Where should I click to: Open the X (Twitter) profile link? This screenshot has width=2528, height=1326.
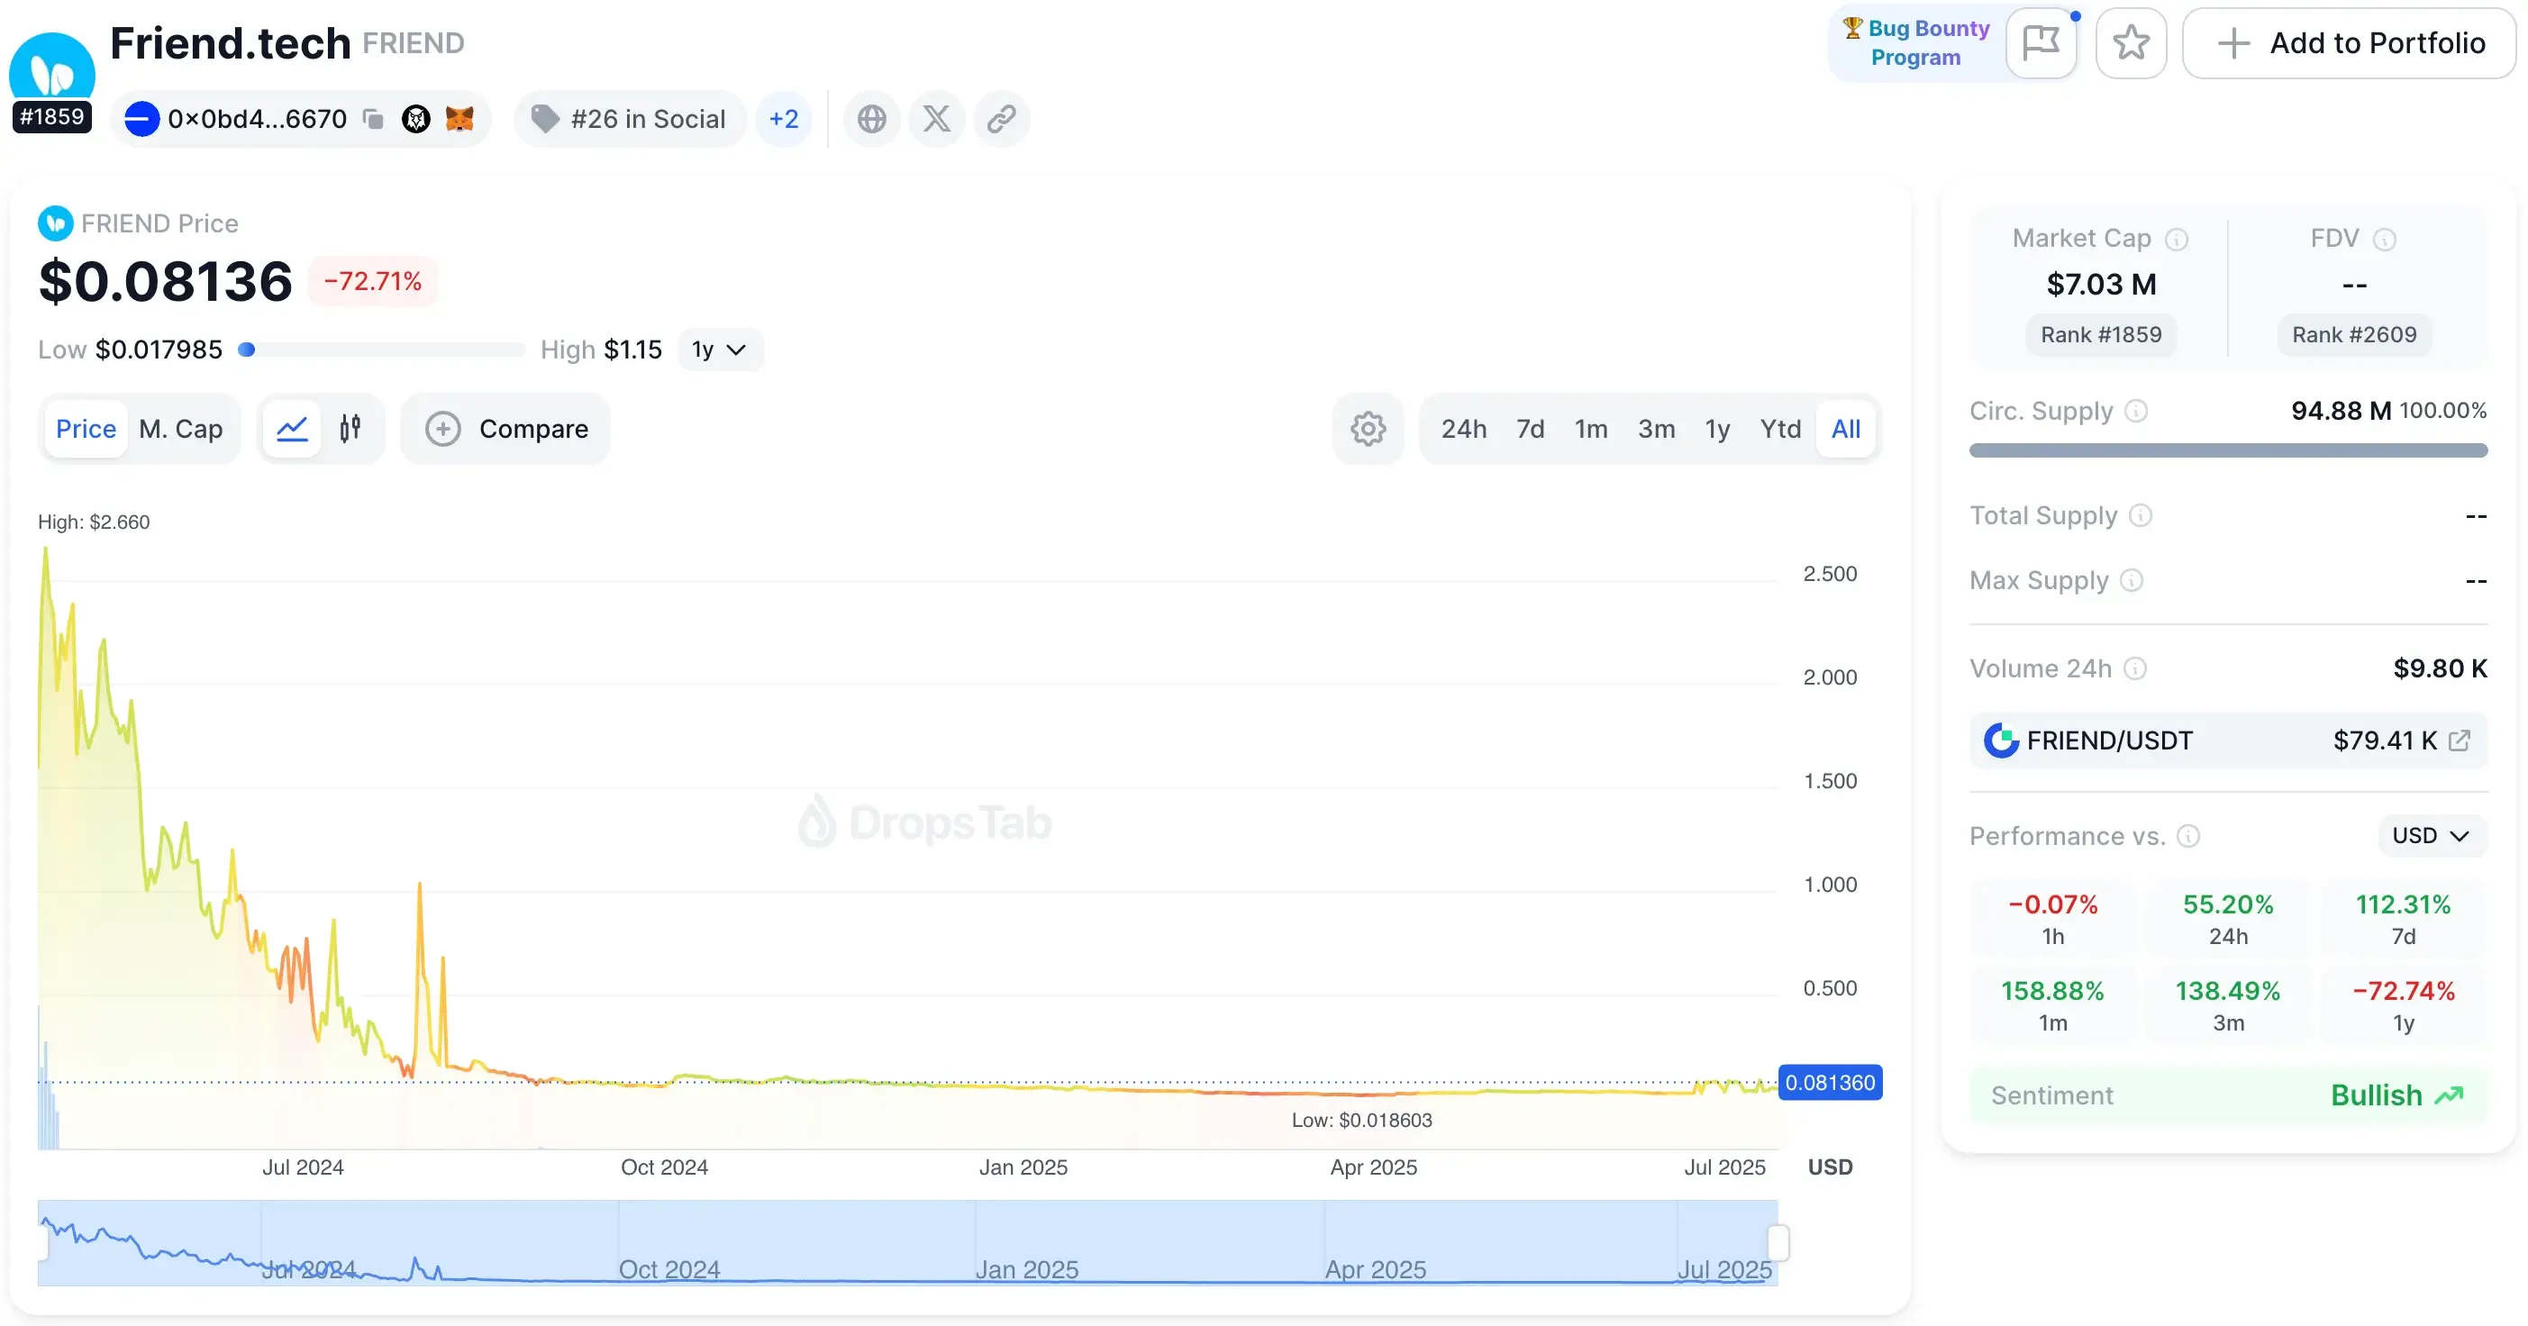[936, 119]
